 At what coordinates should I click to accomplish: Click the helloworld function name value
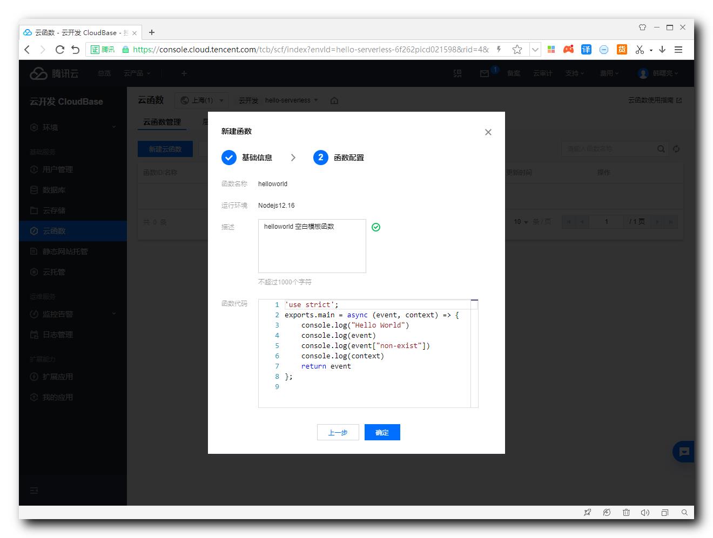click(273, 184)
